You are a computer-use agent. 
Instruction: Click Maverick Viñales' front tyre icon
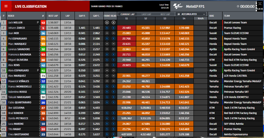[107, 81]
